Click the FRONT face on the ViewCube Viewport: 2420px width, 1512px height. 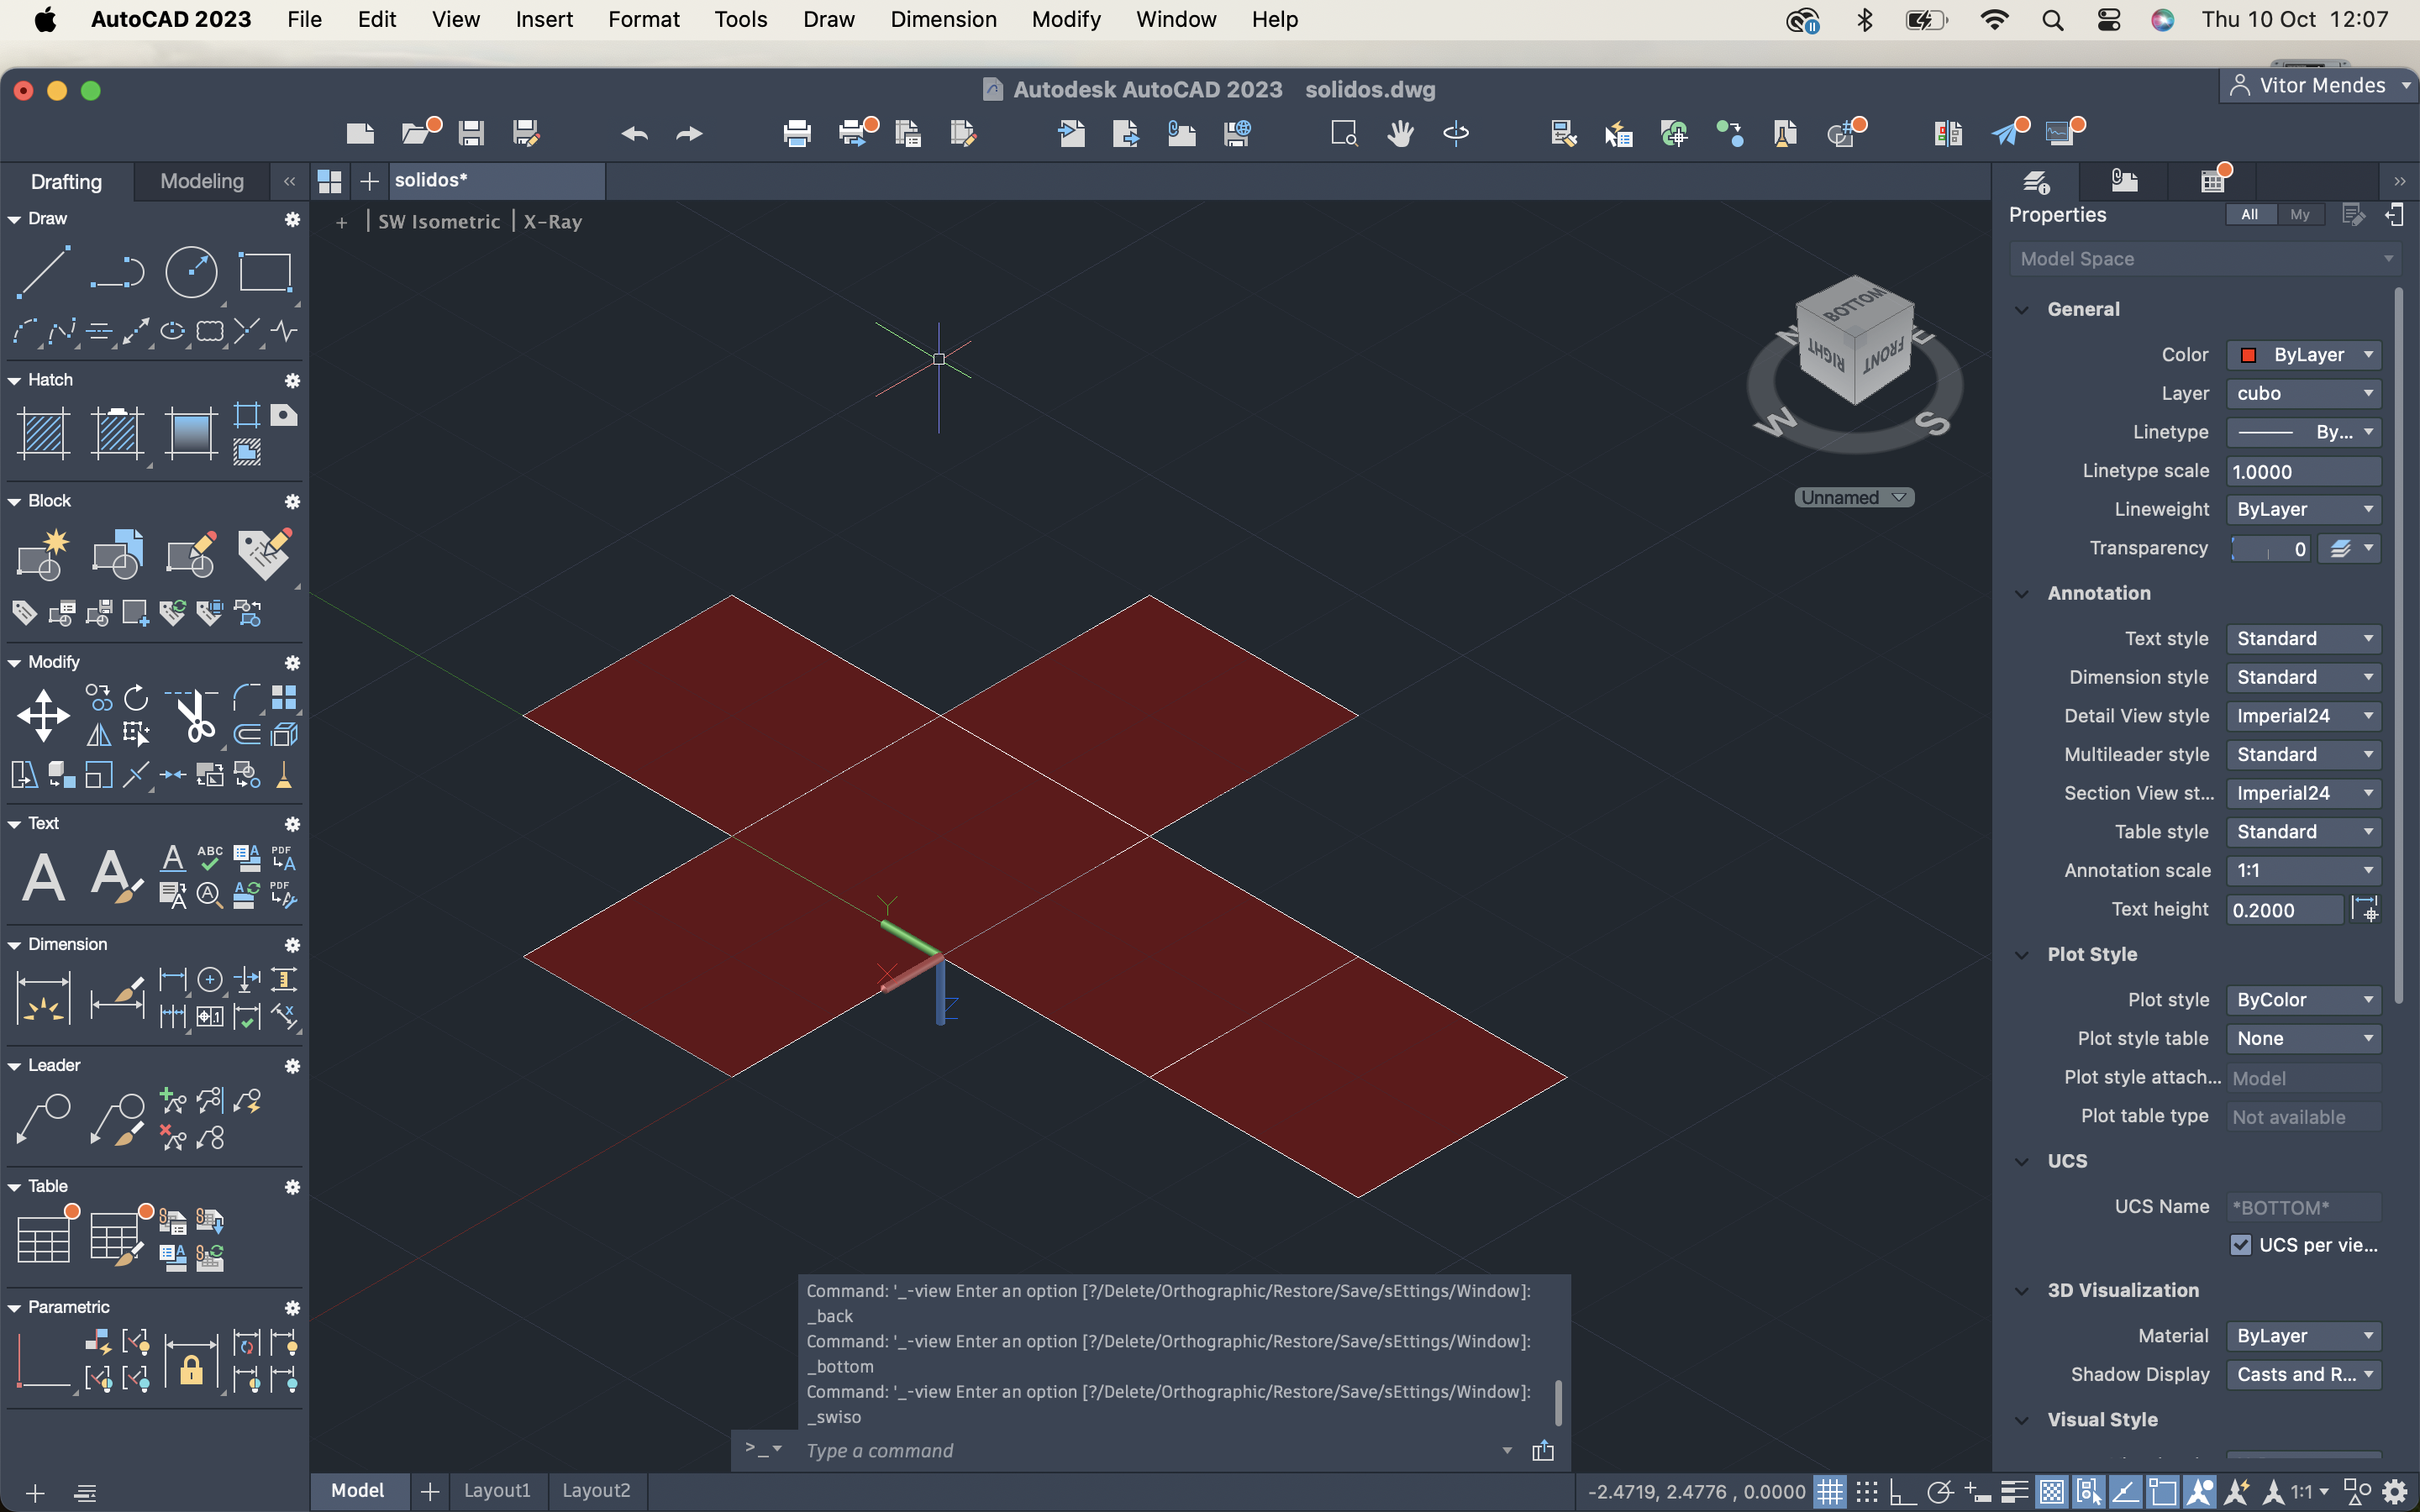(1884, 357)
